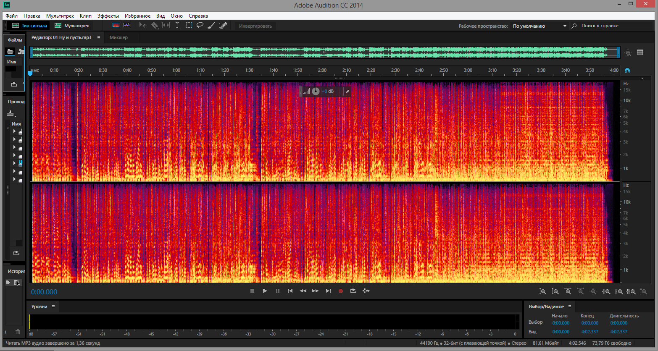Toggle Loop Playback in transport

(353, 291)
